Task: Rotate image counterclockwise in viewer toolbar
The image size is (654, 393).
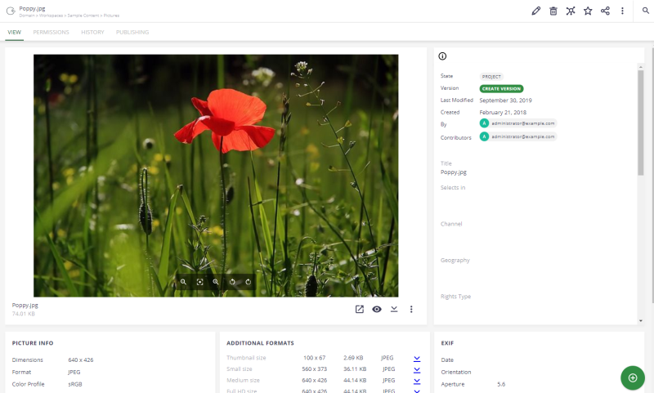Action: 232,282
